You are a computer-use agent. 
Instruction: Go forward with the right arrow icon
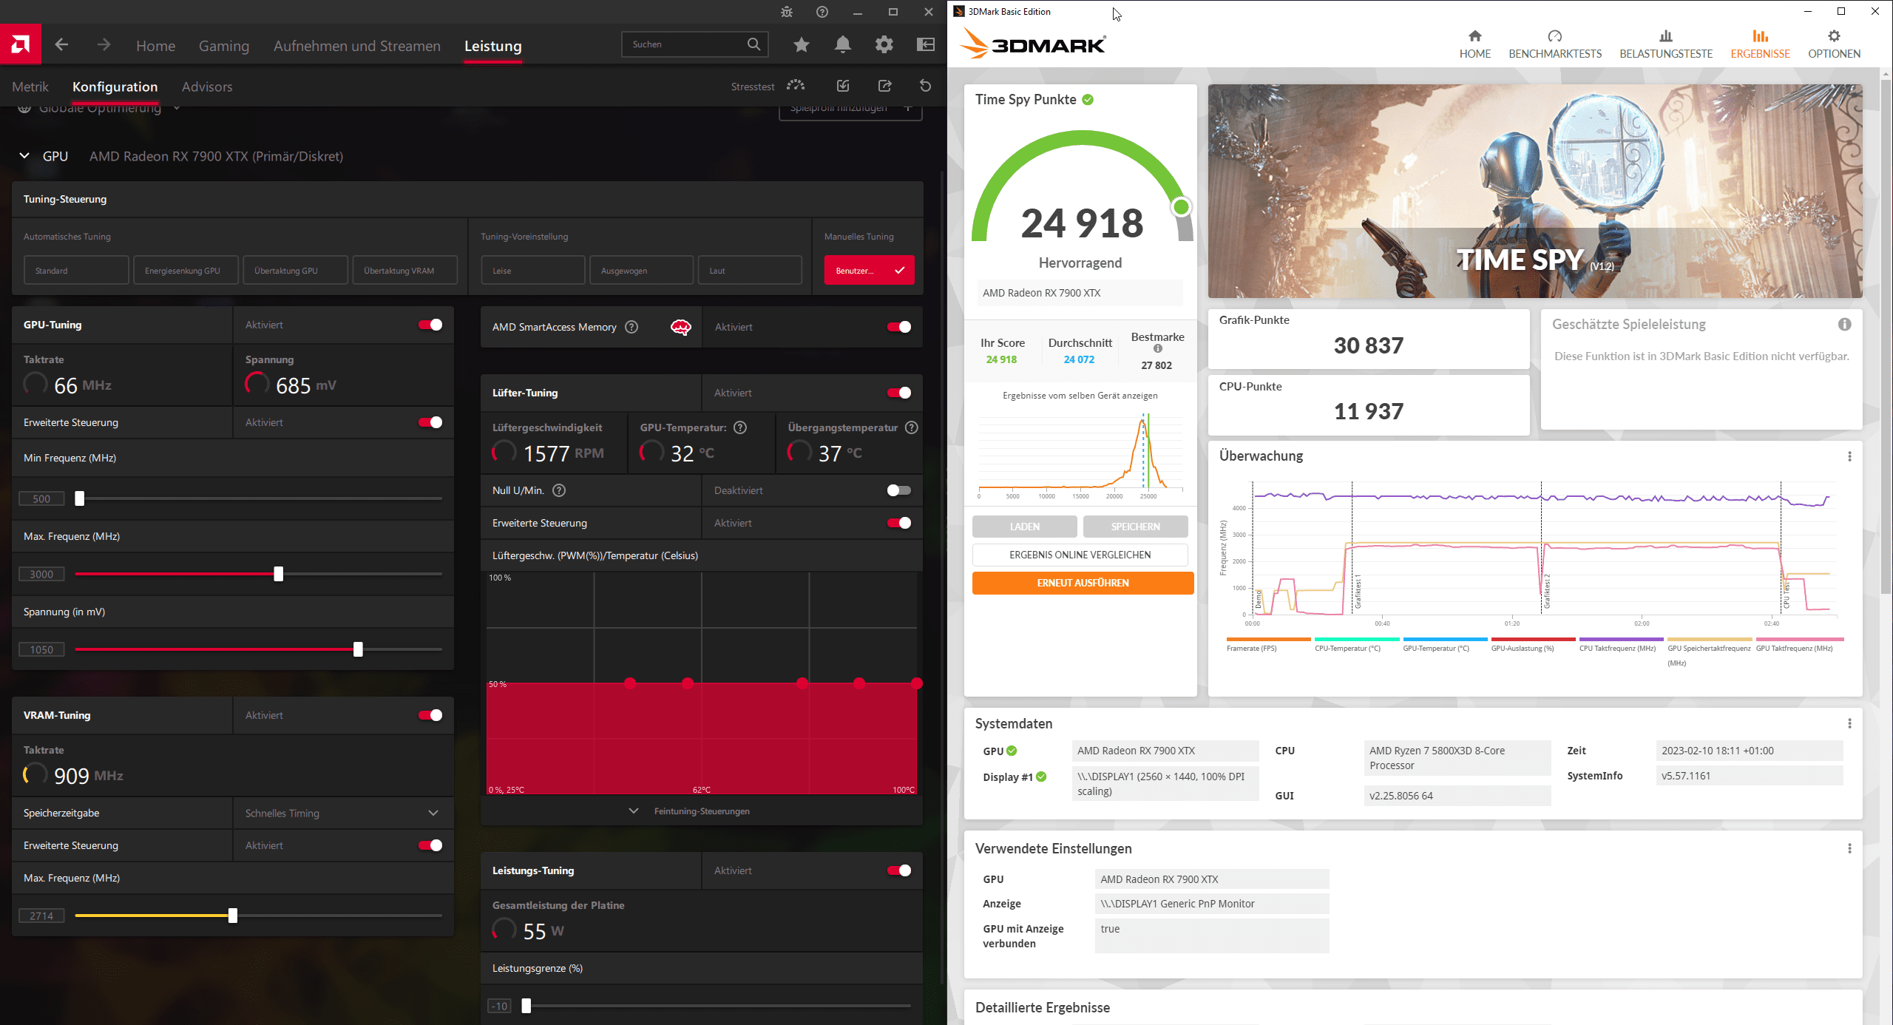coord(104,44)
